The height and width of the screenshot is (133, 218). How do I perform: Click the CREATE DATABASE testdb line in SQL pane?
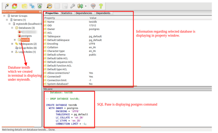click(x=61, y=105)
